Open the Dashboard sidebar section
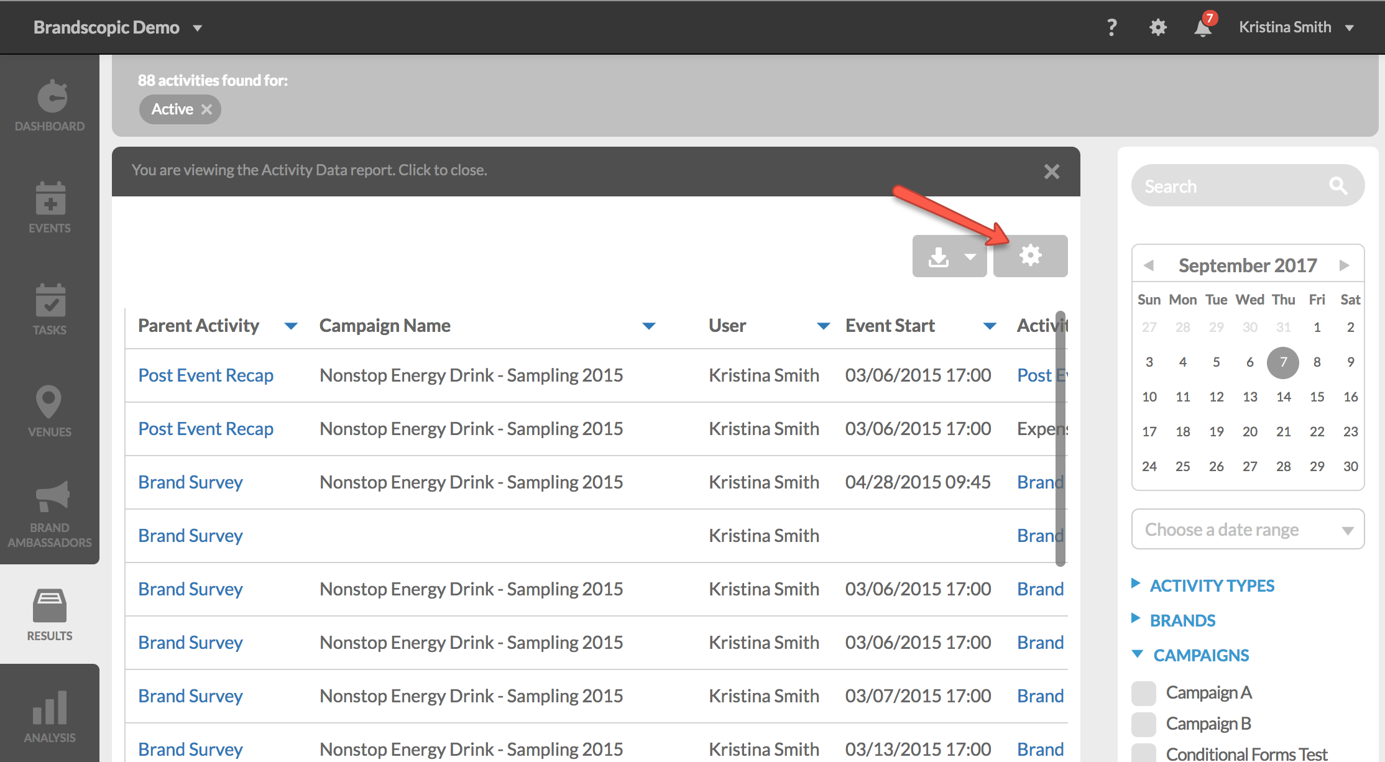Screen dimensions: 1385x762 click(50, 106)
